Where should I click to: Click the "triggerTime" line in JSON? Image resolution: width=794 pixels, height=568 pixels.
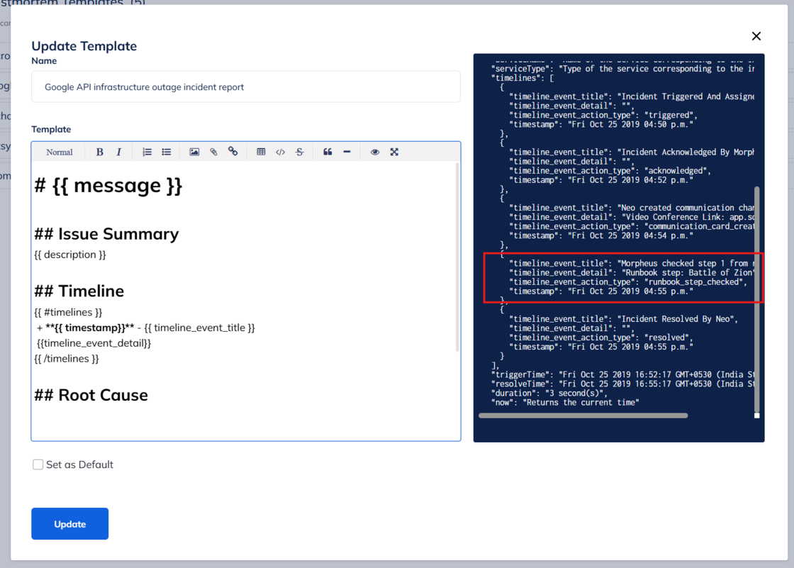622,374
